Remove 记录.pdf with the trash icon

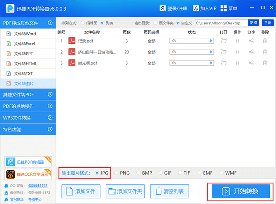click(265, 41)
